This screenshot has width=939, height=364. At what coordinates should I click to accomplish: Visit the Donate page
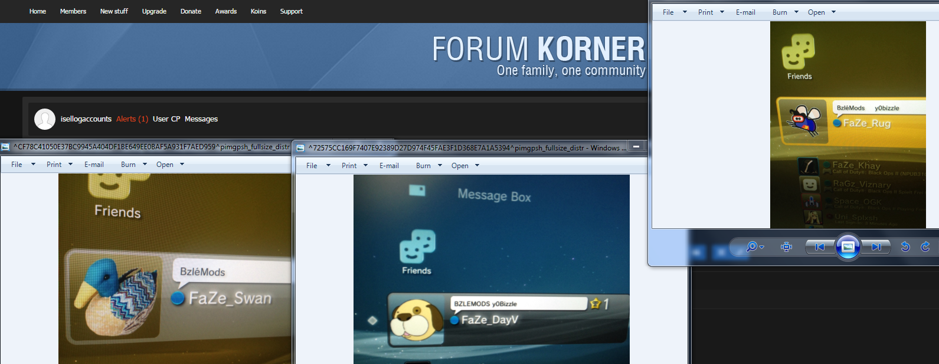pyautogui.click(x=191, y=11)
